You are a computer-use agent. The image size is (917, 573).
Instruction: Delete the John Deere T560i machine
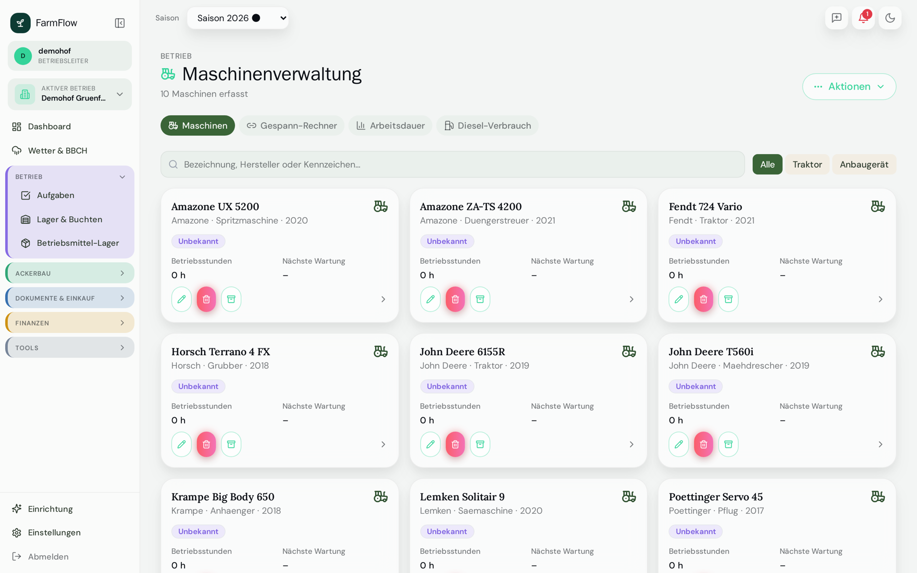pos(704,444)
